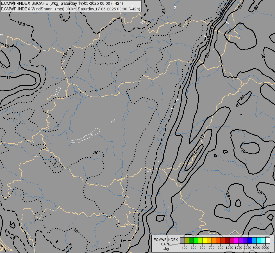Click the '5000' legend scale value

(265, 248)
